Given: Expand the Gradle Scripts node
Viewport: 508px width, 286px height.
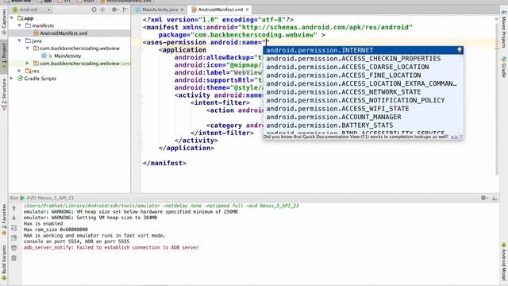Looking at the screenshot, I should (12, 79).
